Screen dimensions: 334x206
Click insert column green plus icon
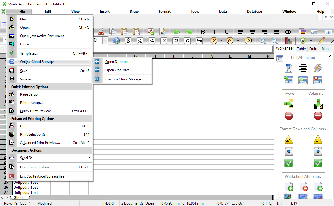point(318,104)
